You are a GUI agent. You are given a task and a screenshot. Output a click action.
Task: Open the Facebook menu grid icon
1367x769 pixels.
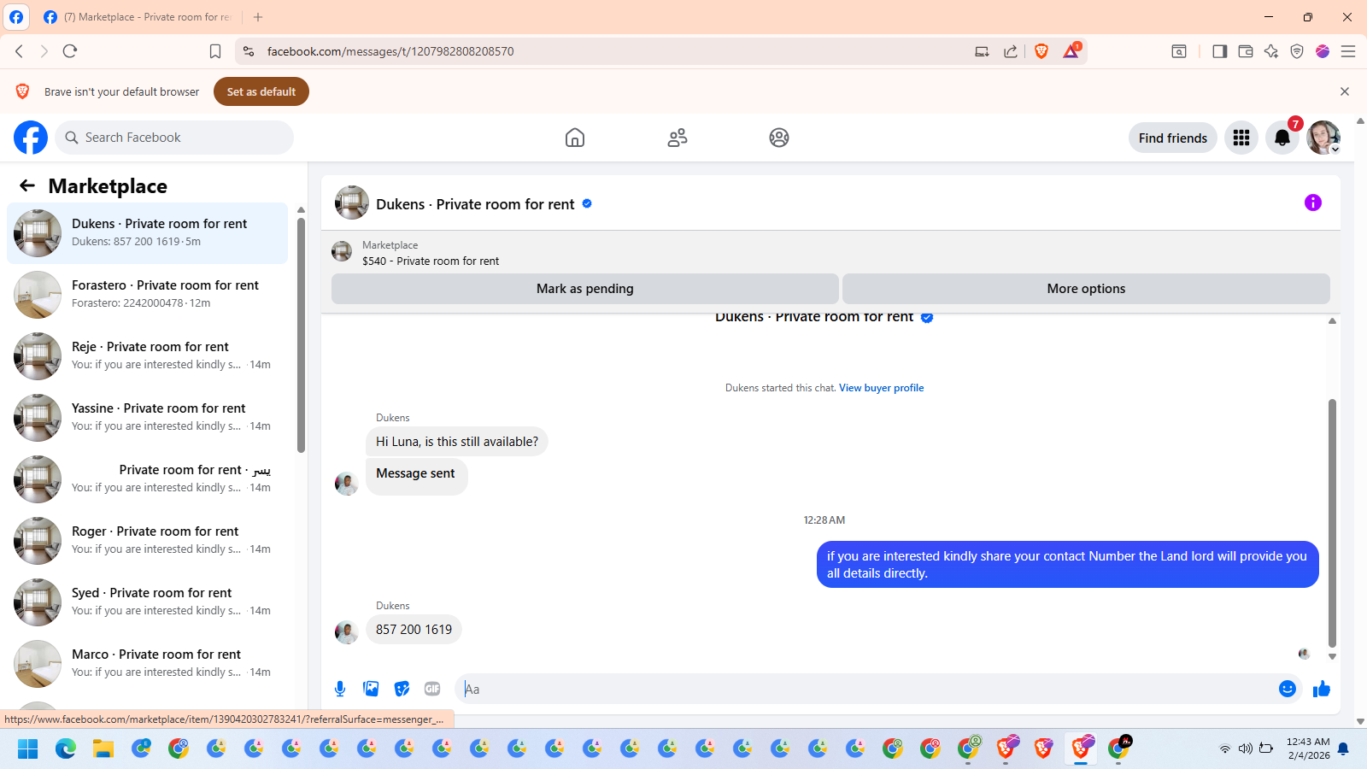tap(1241, 138)
